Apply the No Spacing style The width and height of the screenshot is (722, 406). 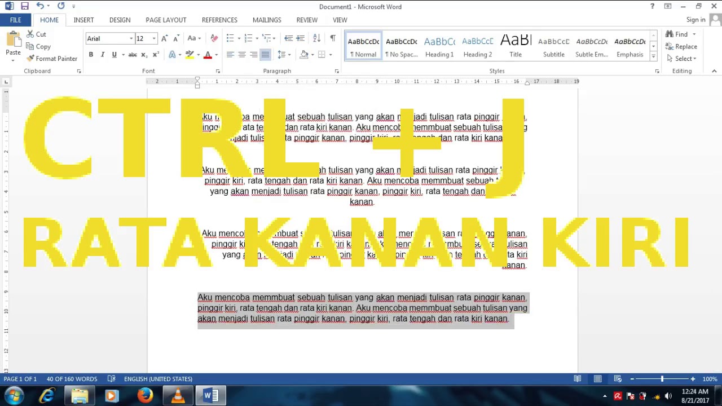coord(402,46)
